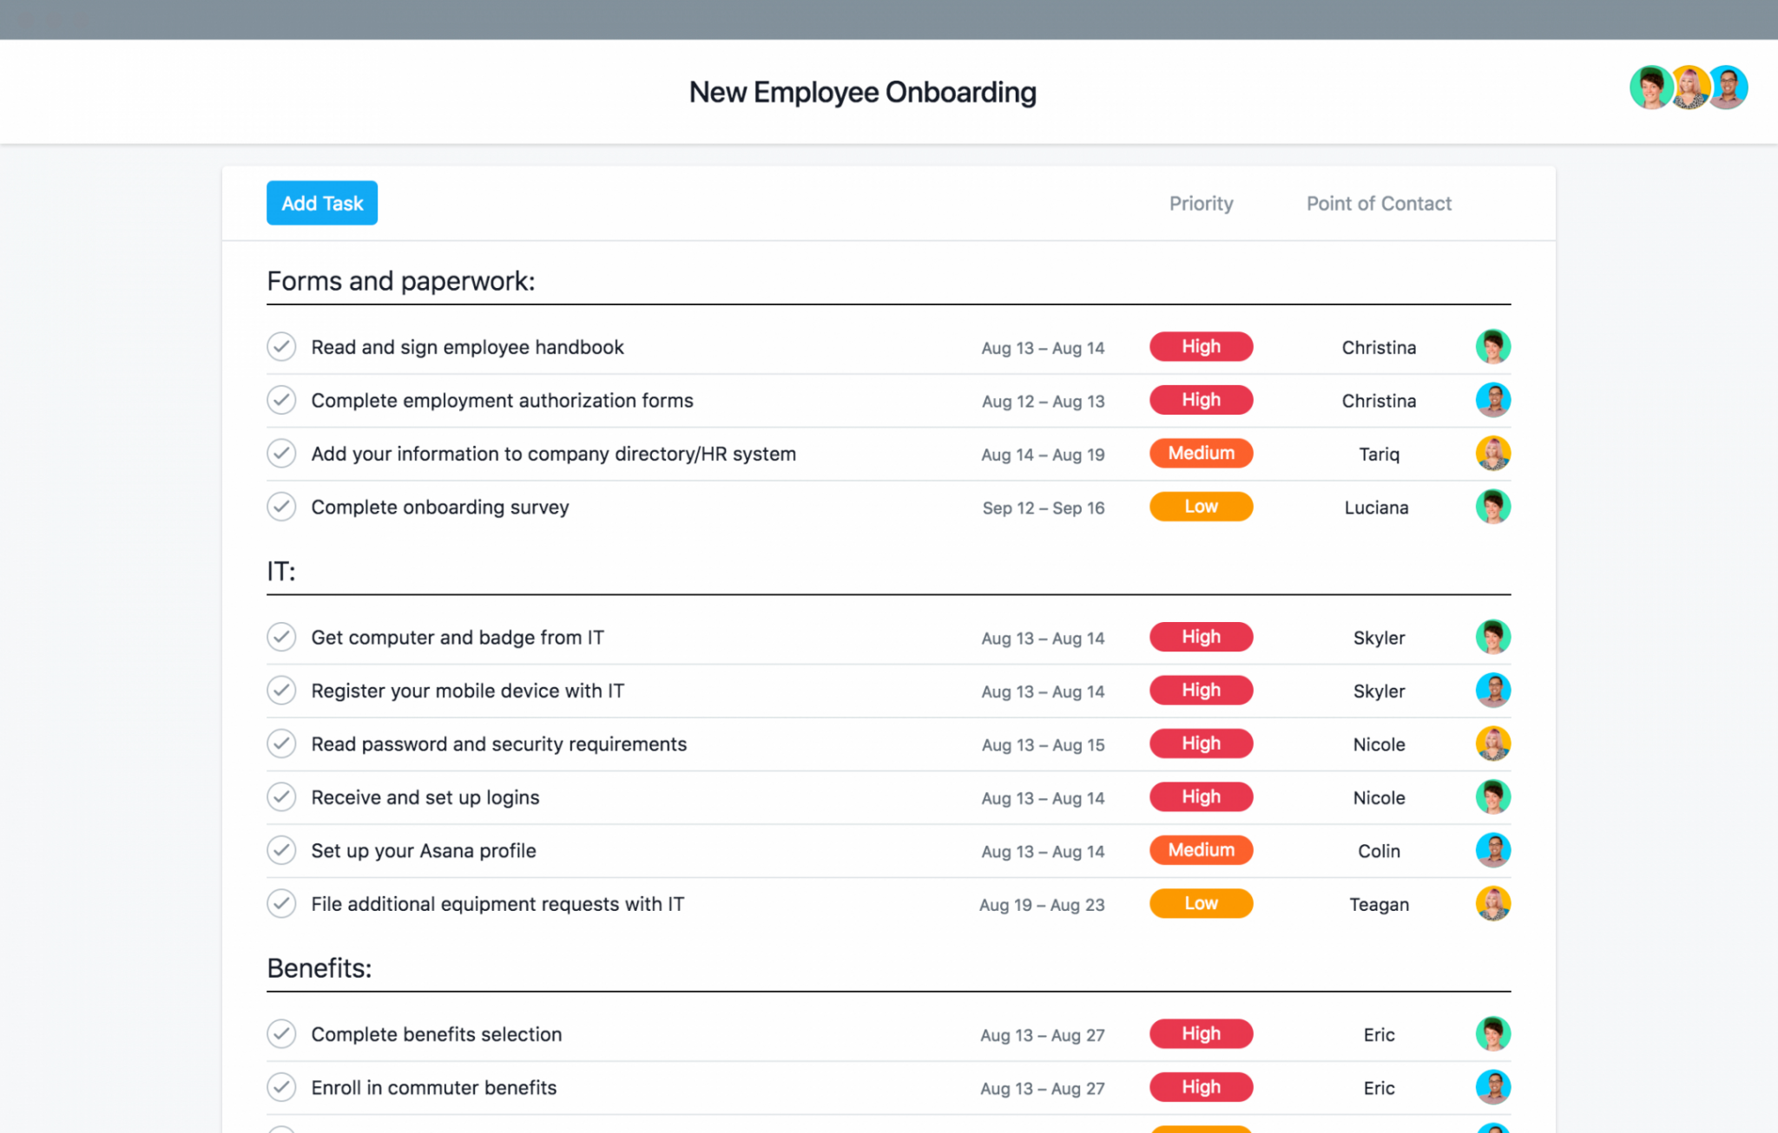Adjust Low priority on equipment requests row
This screenshot has height=1133, width=1778.
pos(1201,903)
